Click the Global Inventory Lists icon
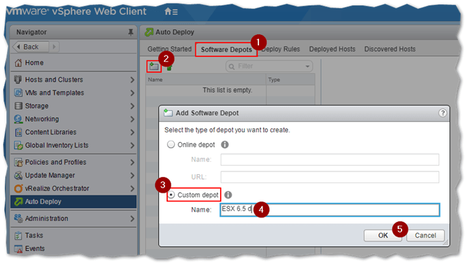The image size is (466, 264). point(18,145)
